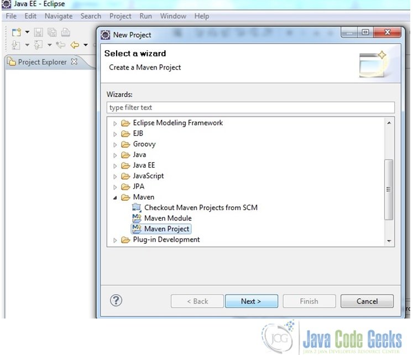Click the Save toolbar icon
The width and height of the screenshot is (413, 355).
click(x=39, y=33)
